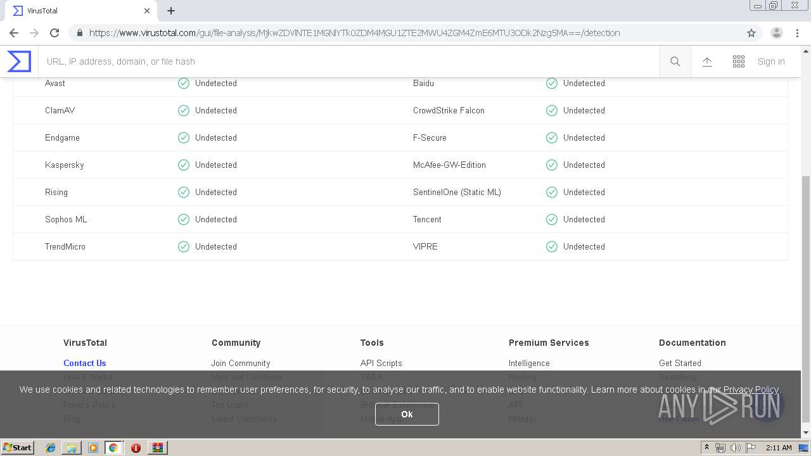The height and width of the screenshot is (456, 811).
Task: Click the VirusTotal logo icon
Action: click(x=19, y=61)
